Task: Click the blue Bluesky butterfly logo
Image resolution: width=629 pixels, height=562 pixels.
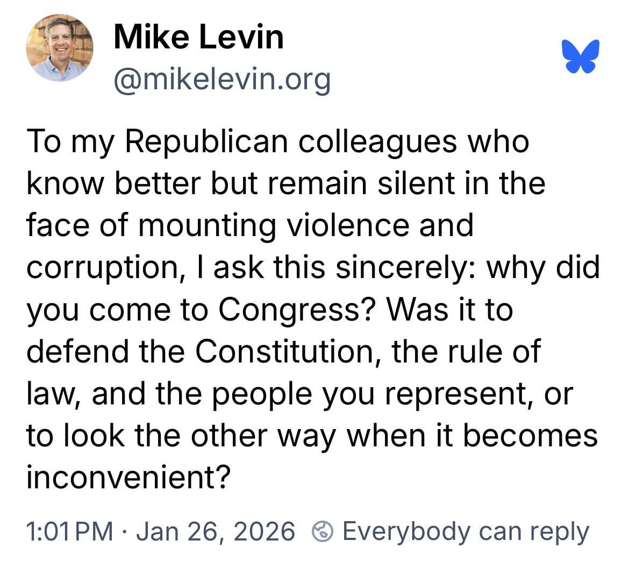Action: (581, 56)
